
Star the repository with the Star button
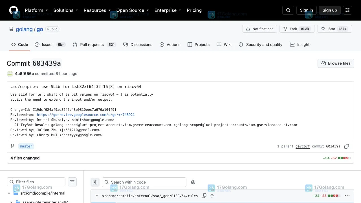[334, 29]
